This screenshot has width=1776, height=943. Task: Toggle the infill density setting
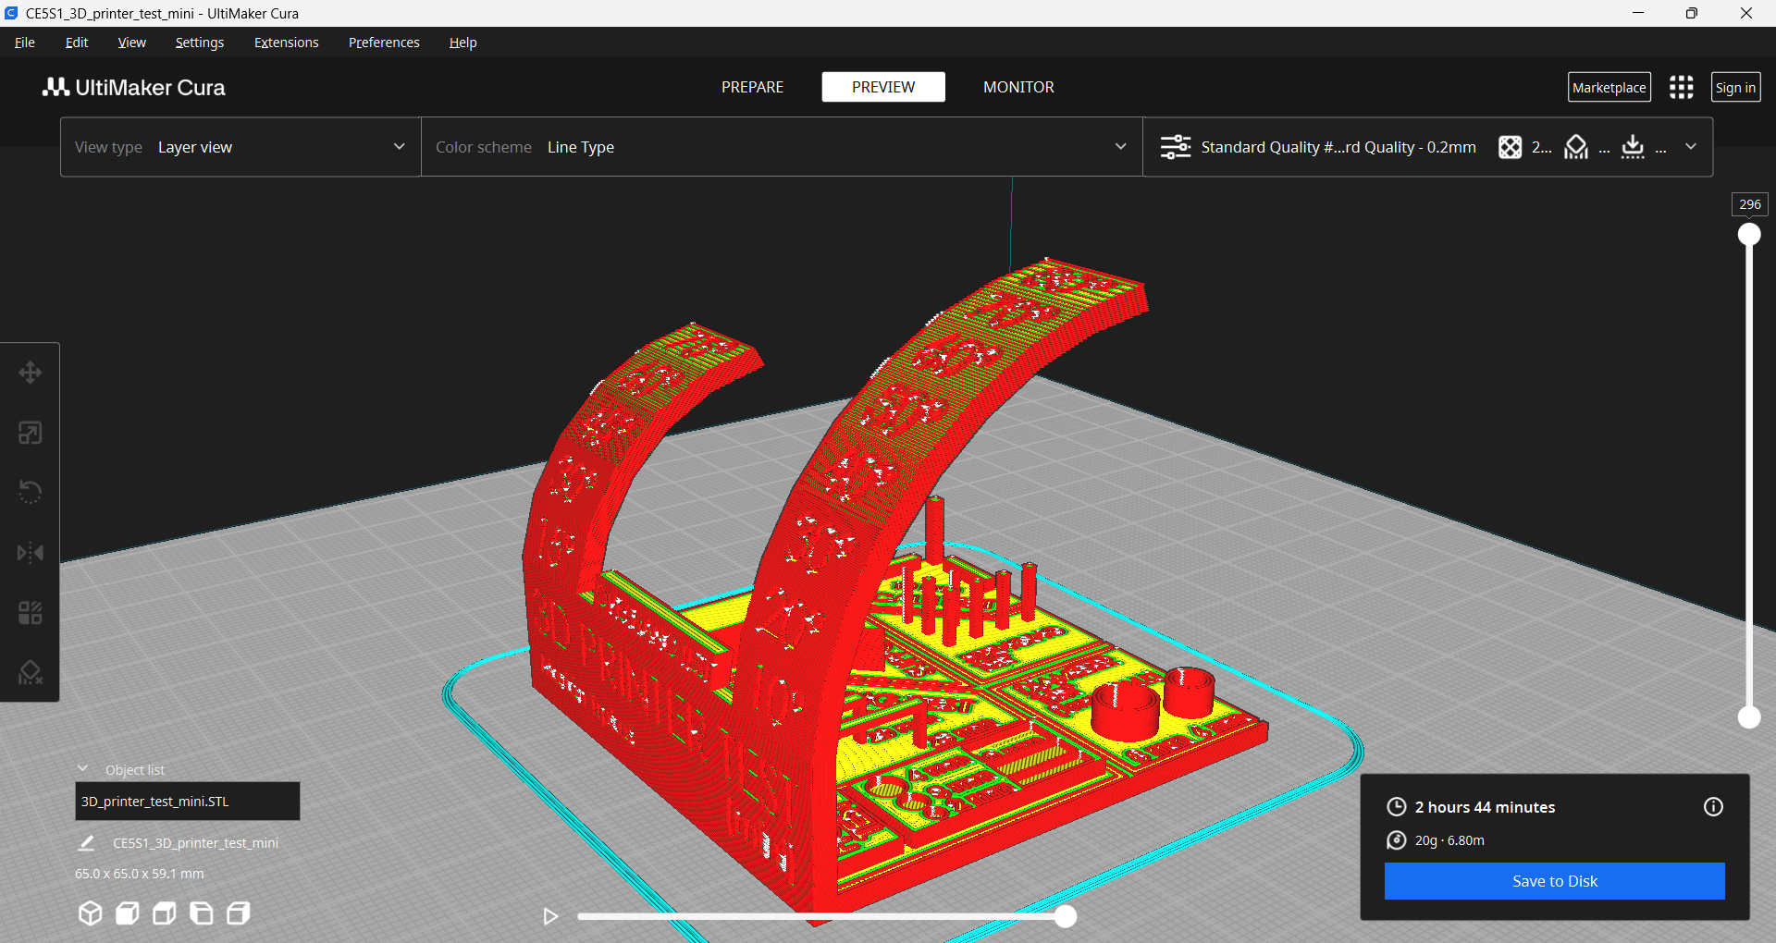(1511, 146)
